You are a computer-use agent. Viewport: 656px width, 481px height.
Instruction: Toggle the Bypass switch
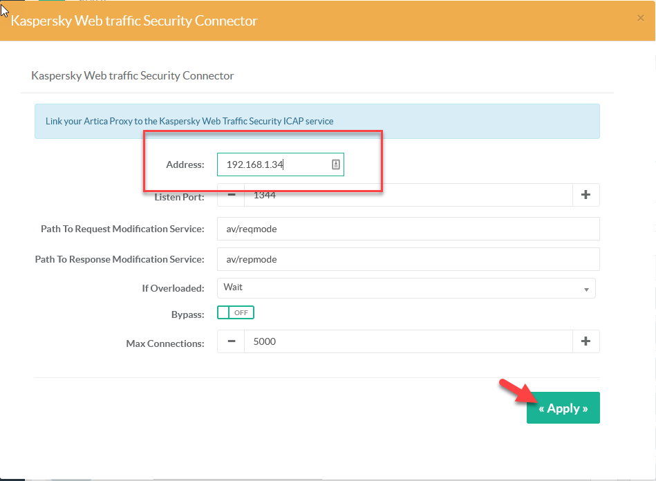[236, 313]
